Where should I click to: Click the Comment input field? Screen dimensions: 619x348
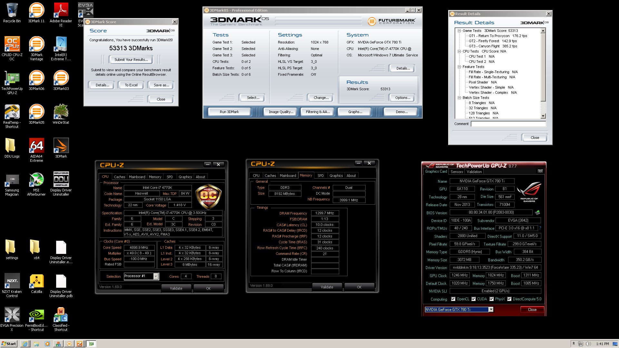point(508,124)
